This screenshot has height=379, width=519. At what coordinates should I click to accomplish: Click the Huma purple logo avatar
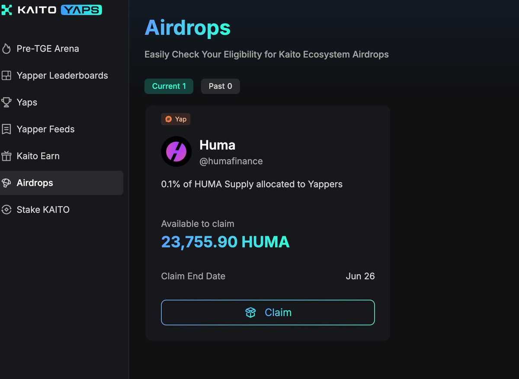point(176,151)
